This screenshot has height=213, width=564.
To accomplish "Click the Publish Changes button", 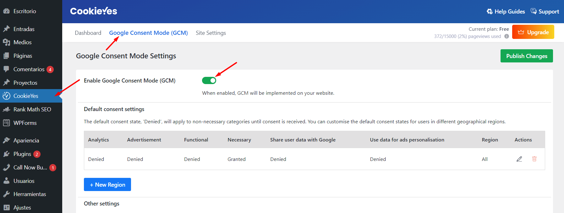I will pyautogui.click(x=527, y=56).
